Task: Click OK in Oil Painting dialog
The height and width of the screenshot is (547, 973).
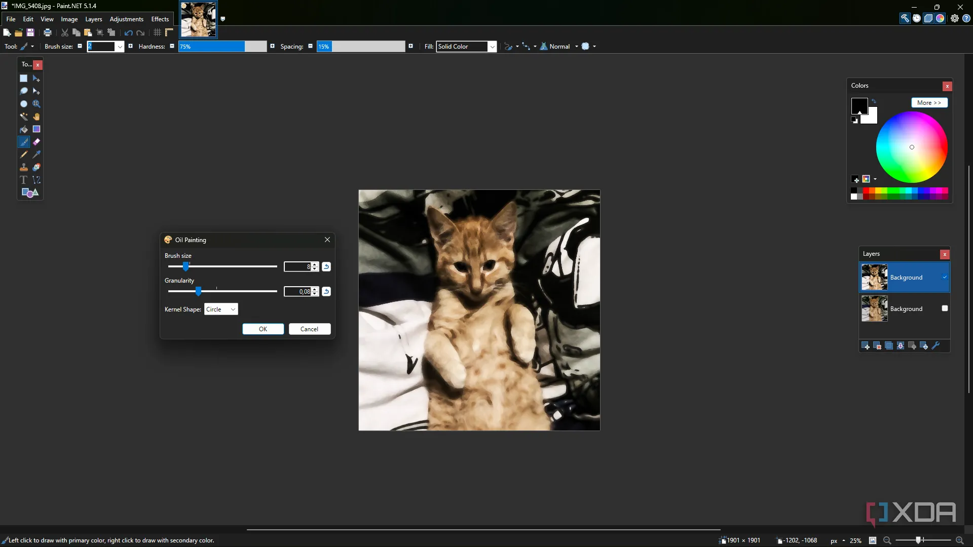Action: [263, 329]
